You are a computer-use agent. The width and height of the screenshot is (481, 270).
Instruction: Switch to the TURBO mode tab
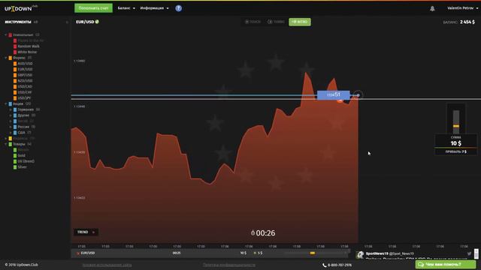(x=276, y=22)
